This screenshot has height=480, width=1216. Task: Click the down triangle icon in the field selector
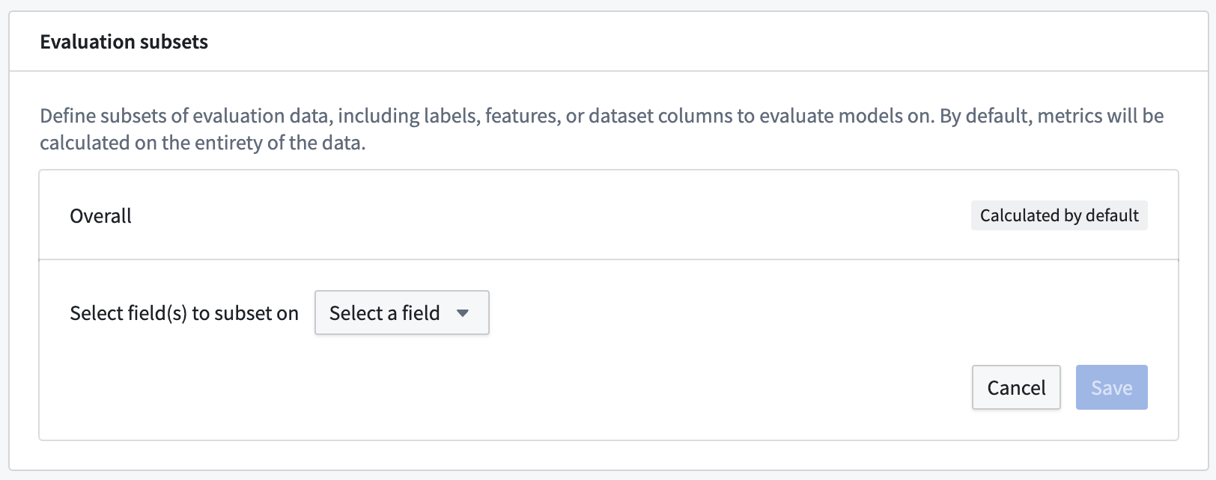[x=463, y=313]
